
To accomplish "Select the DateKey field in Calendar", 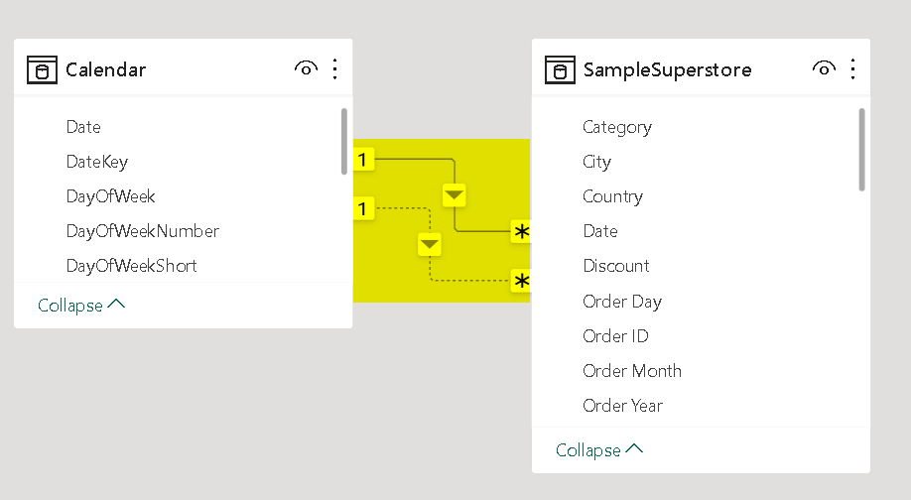I will point(97,162).
